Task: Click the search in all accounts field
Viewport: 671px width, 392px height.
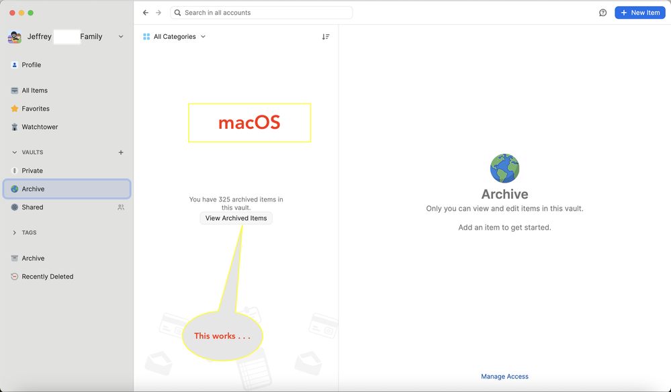Action: click(262, 13)
